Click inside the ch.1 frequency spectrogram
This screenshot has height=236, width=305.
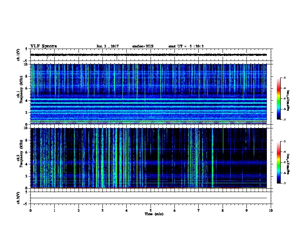pos(149,94)
